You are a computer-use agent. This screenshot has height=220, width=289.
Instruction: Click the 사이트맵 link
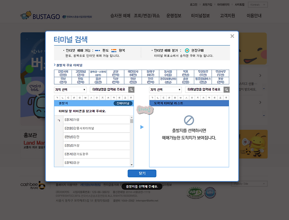pos(239,4)
